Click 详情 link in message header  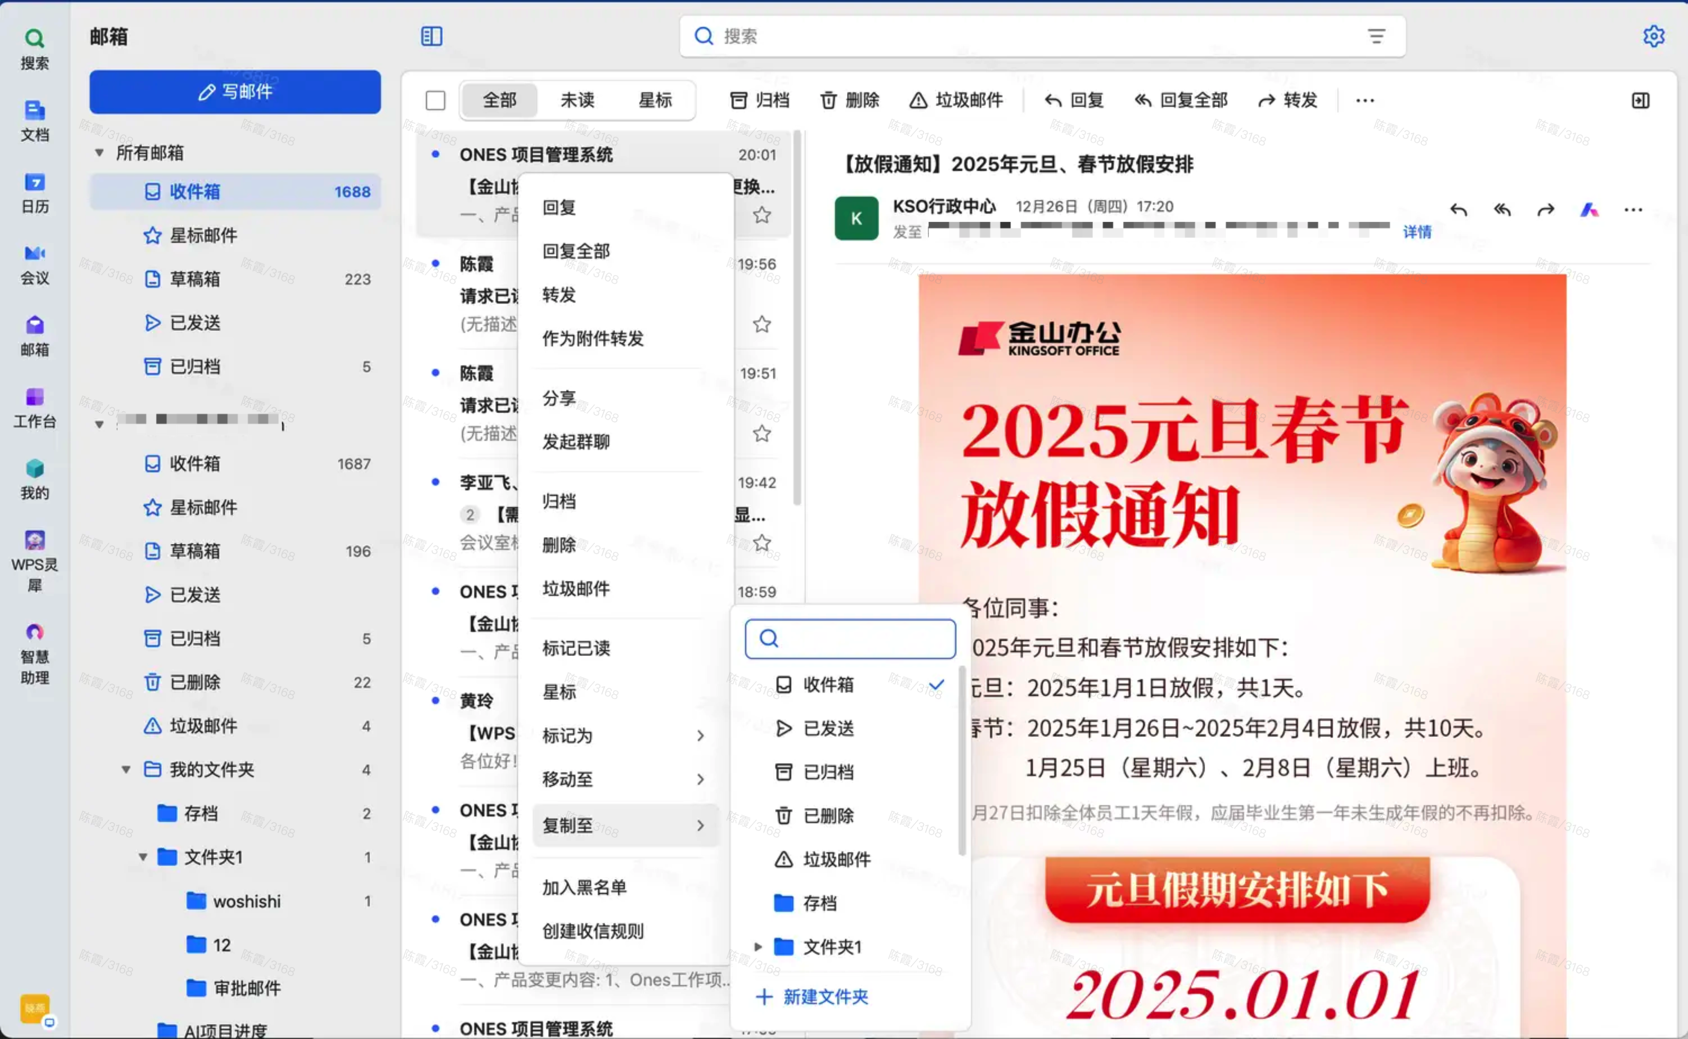(1417, 232)
